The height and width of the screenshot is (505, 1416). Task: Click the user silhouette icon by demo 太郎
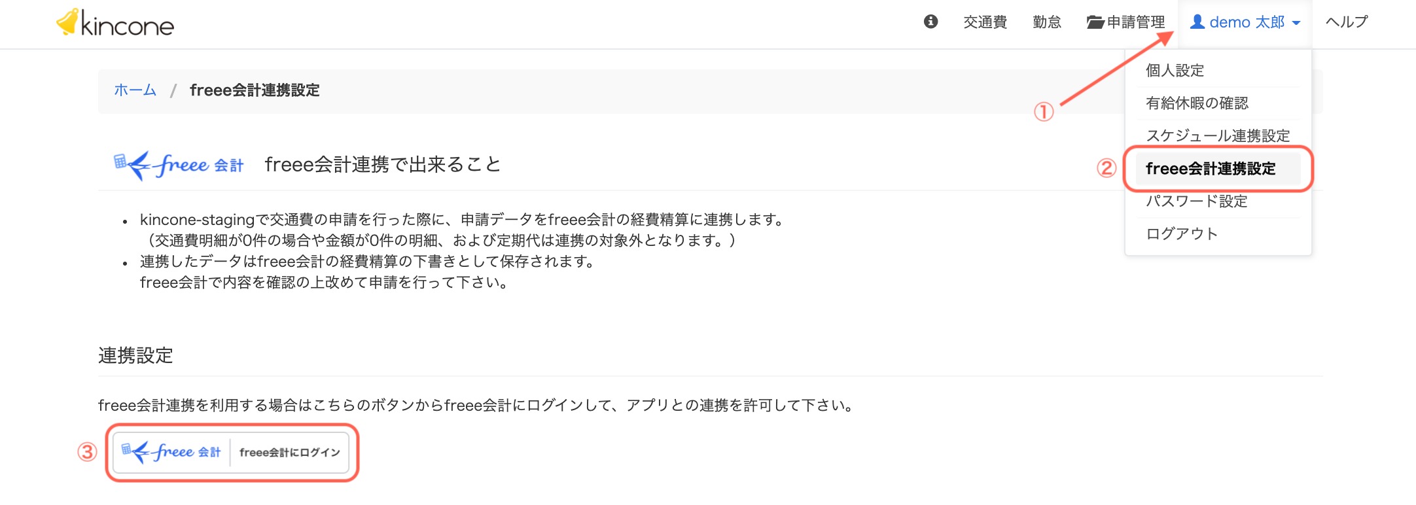[x=1197, y=22]
